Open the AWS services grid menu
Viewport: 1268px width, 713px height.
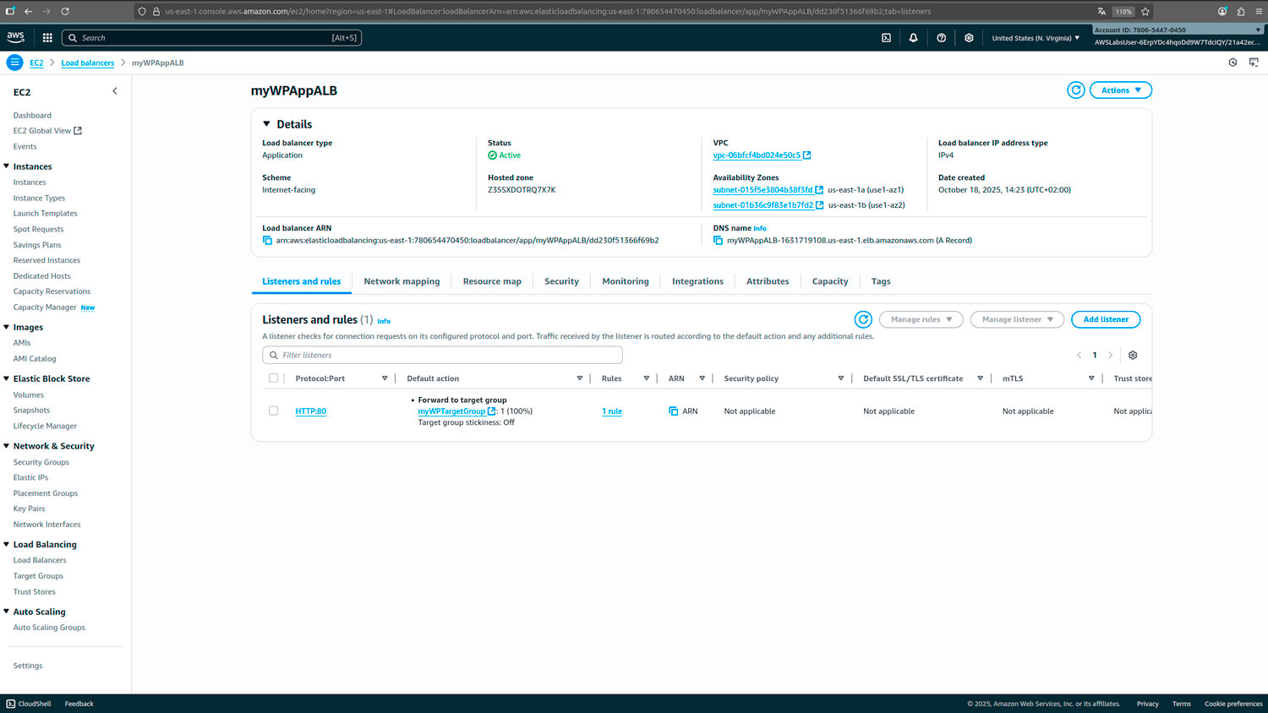point(47,38)
